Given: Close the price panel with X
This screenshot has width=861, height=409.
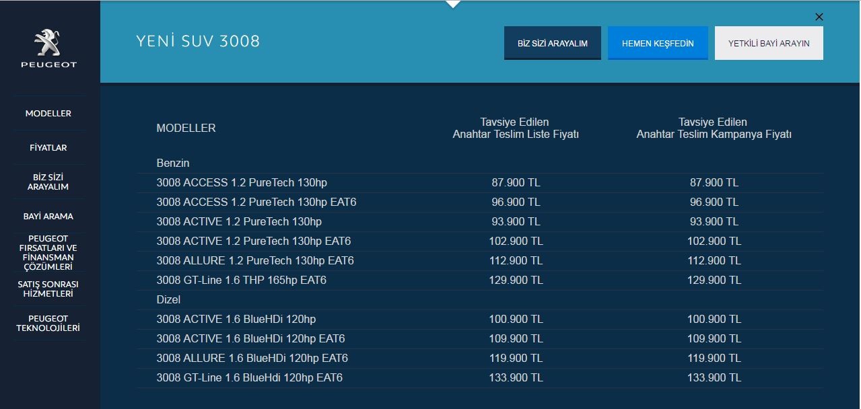Looking at the screenshot, I should click(819, 17).
